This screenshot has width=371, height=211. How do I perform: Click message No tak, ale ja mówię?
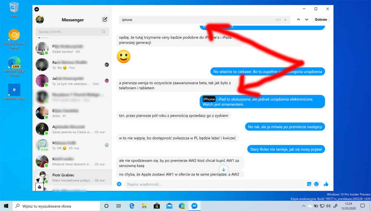285,127
